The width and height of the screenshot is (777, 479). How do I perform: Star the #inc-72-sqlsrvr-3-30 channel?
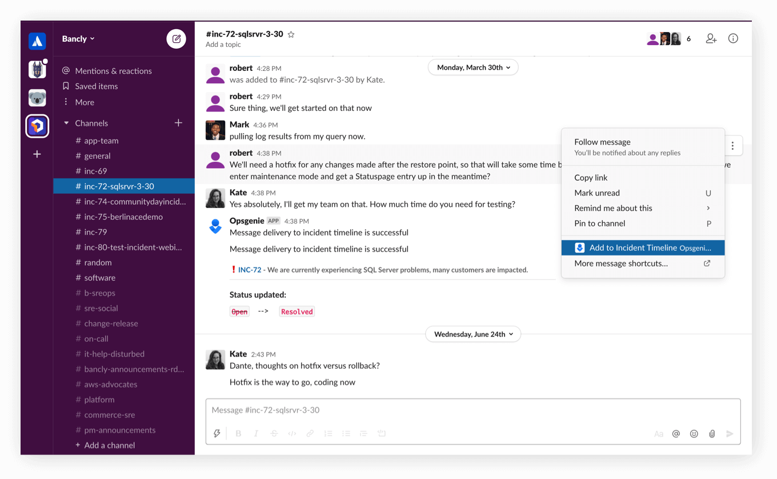coord(291,34)
